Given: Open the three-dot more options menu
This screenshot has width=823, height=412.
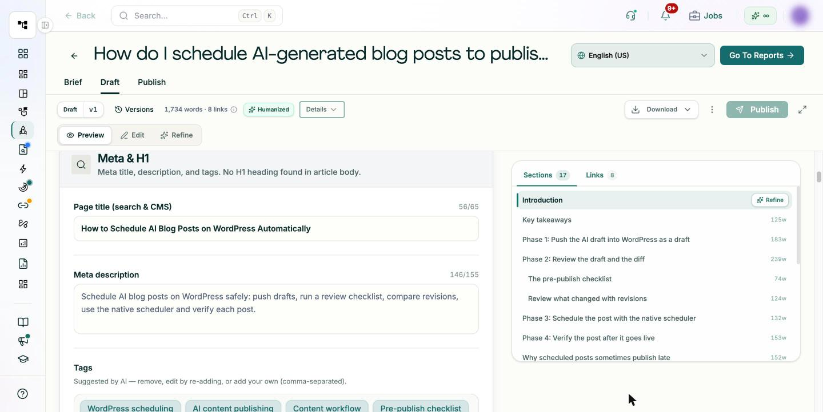Looking at the screenshot, I should pyautogui.click(x=712, y=110).
